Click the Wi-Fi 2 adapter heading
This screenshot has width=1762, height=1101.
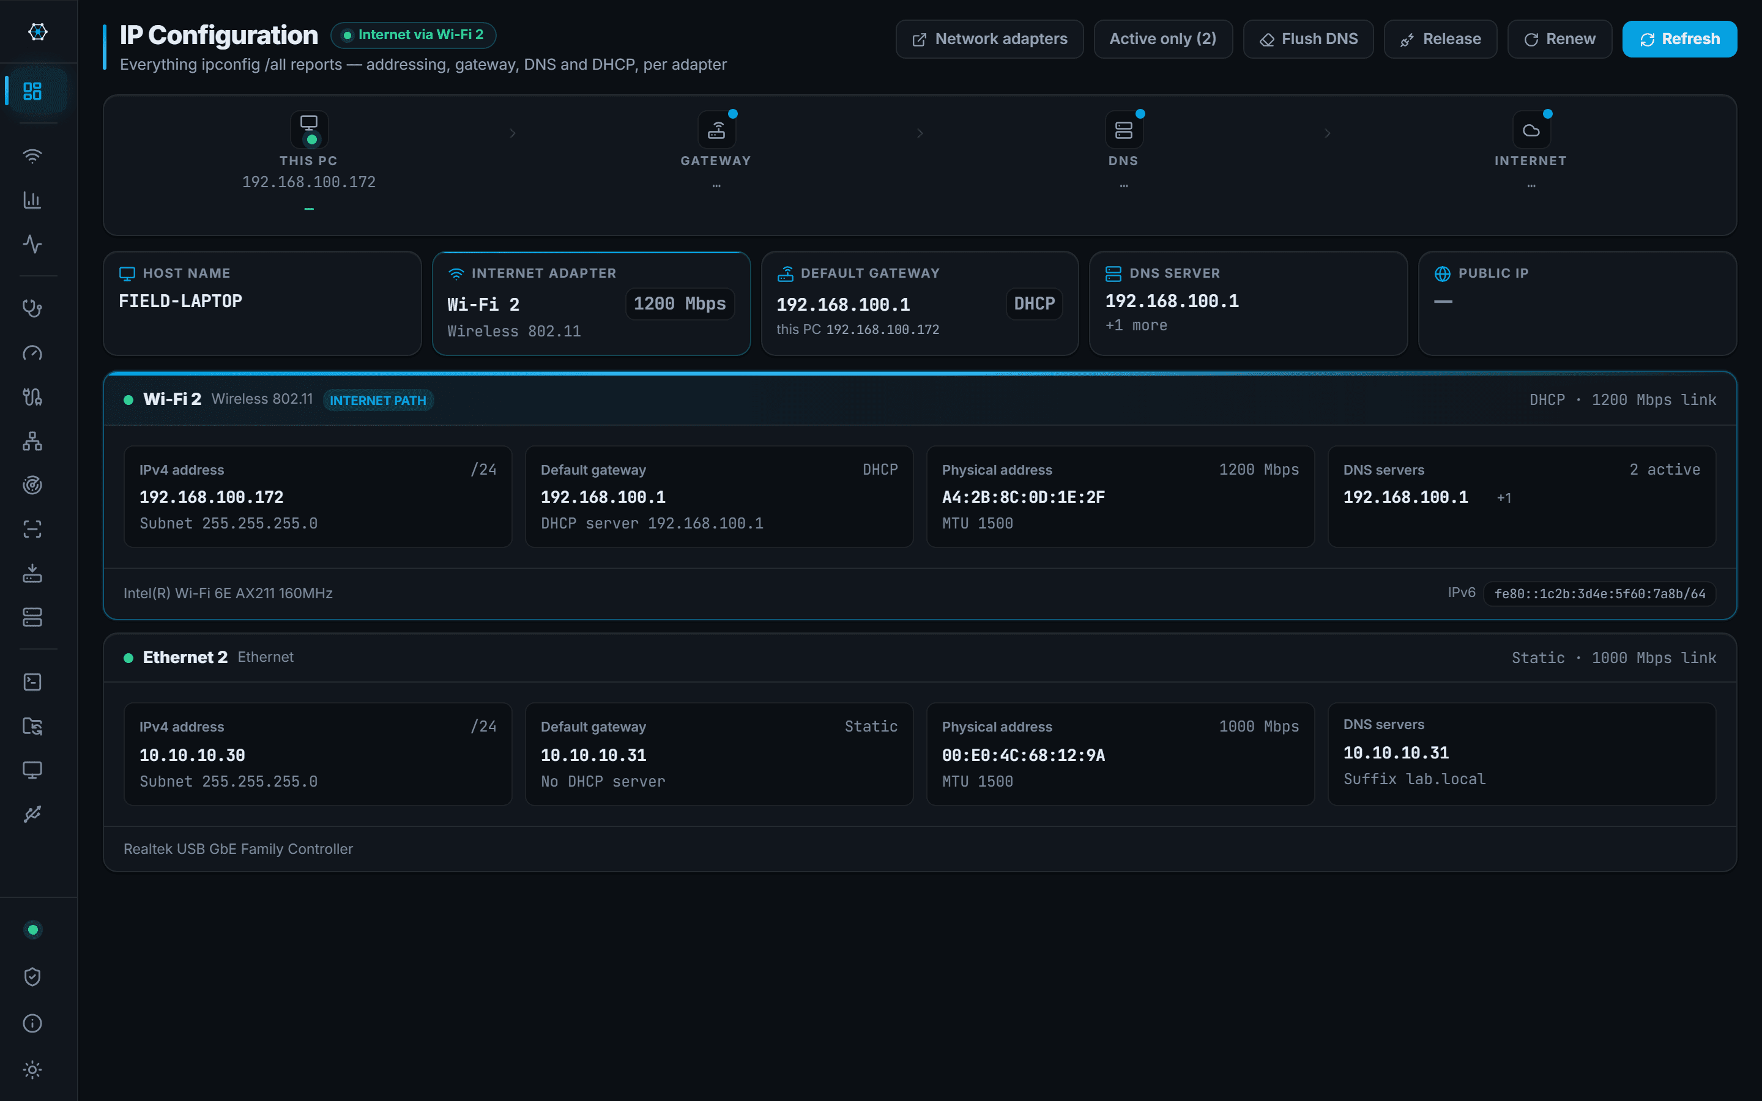[172, 399]
